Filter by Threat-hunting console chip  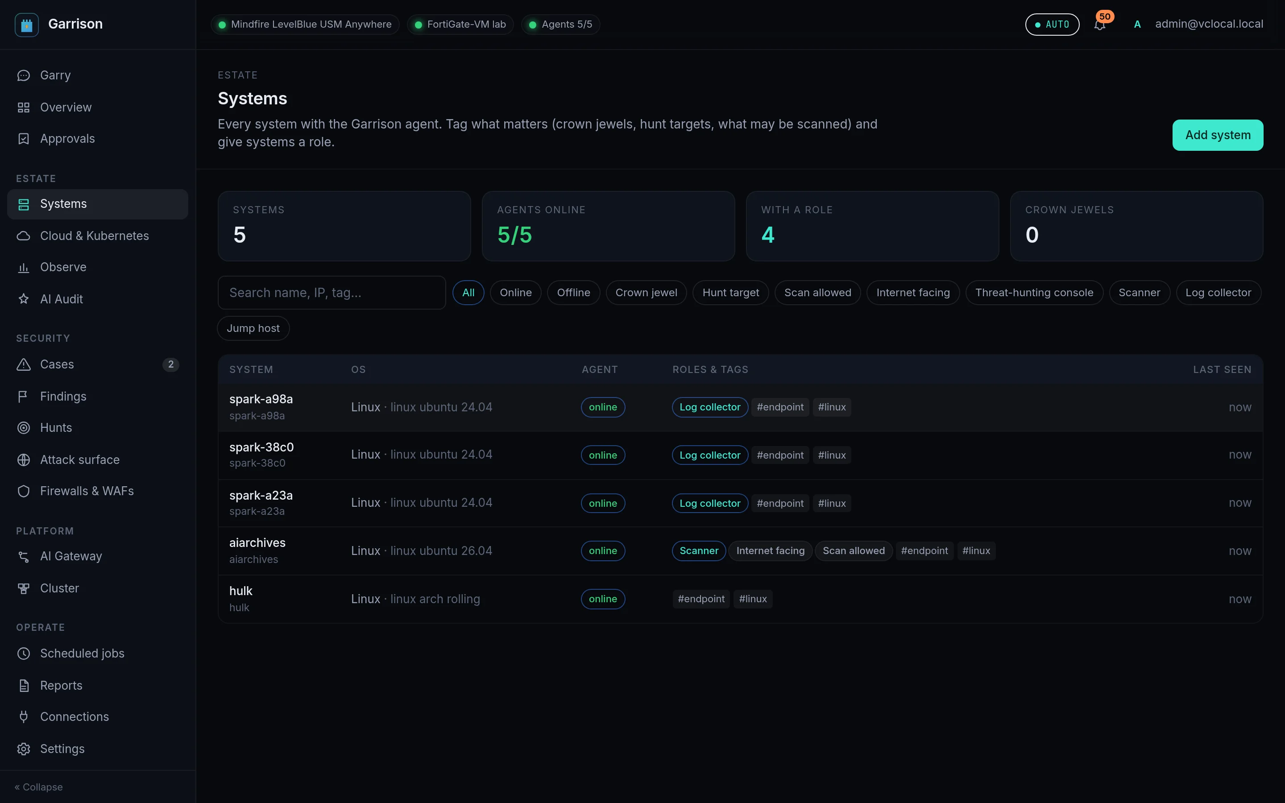pyautogui.click(x=1034, y=293)
